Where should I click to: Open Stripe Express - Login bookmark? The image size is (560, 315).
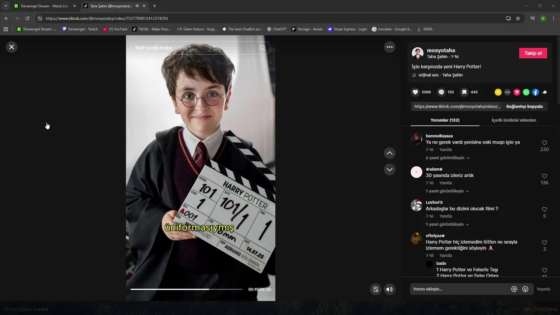tap(347, 29)
